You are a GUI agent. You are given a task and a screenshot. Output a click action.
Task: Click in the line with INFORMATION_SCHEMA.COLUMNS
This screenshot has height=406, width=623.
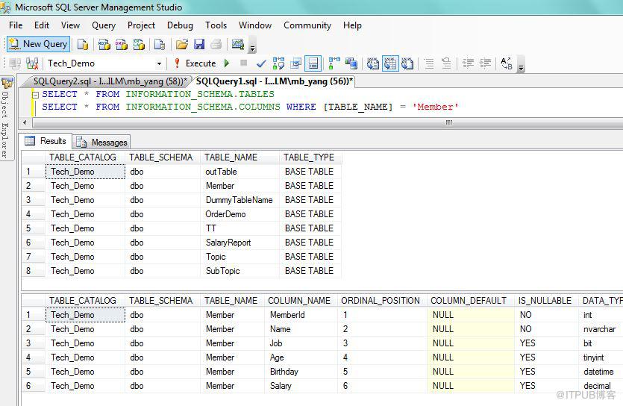250,107
